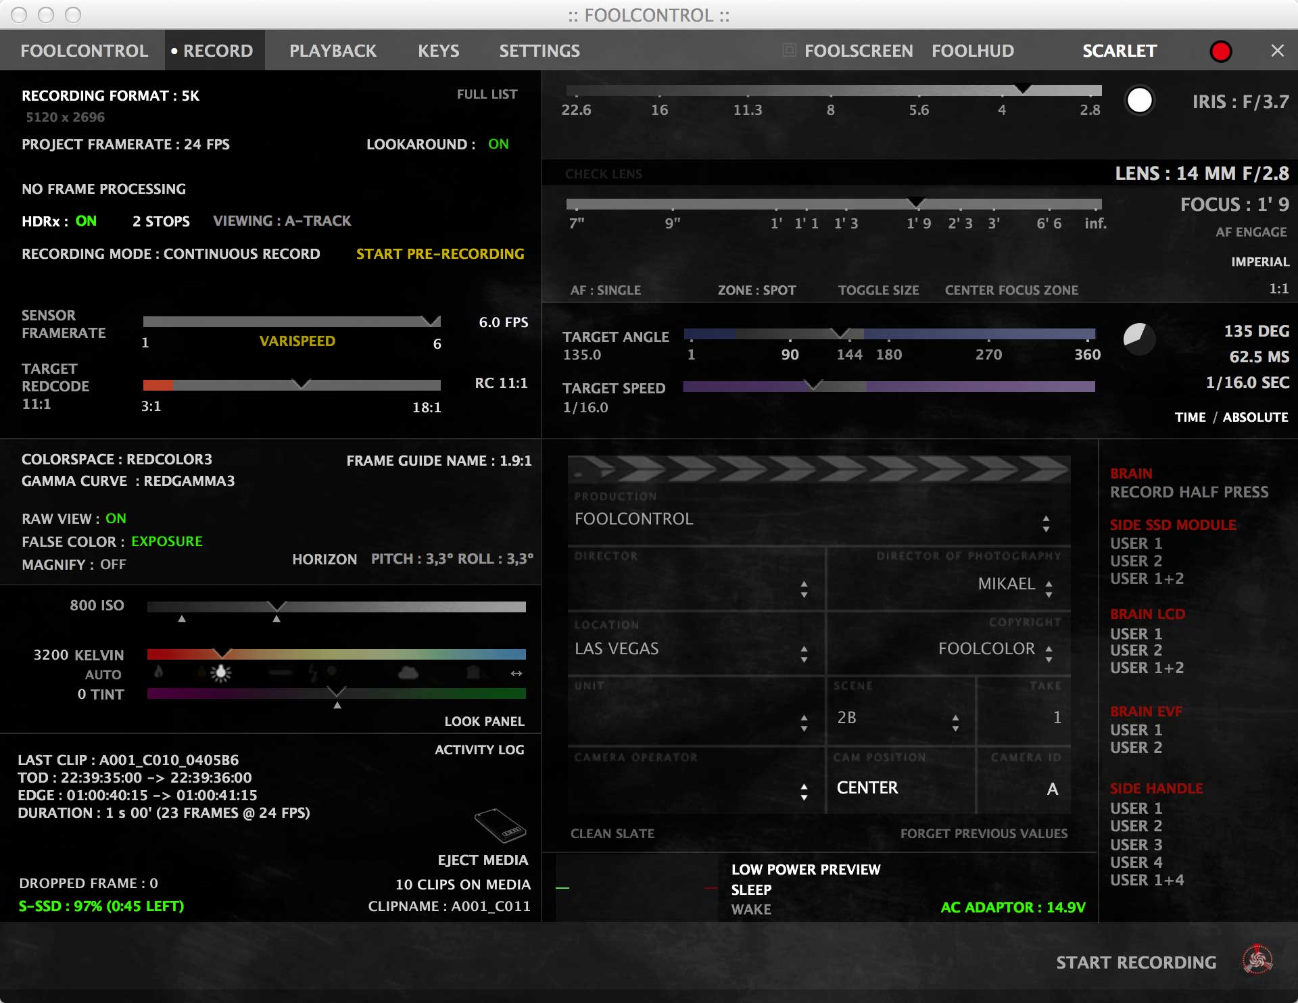Click the TARGET REDCODE slider bar
The width and height of the screenshot is (1298, 1003).
291,385
